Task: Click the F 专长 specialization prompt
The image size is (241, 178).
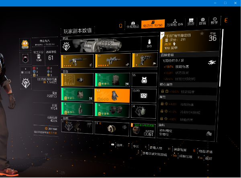Action: [133, 146]
